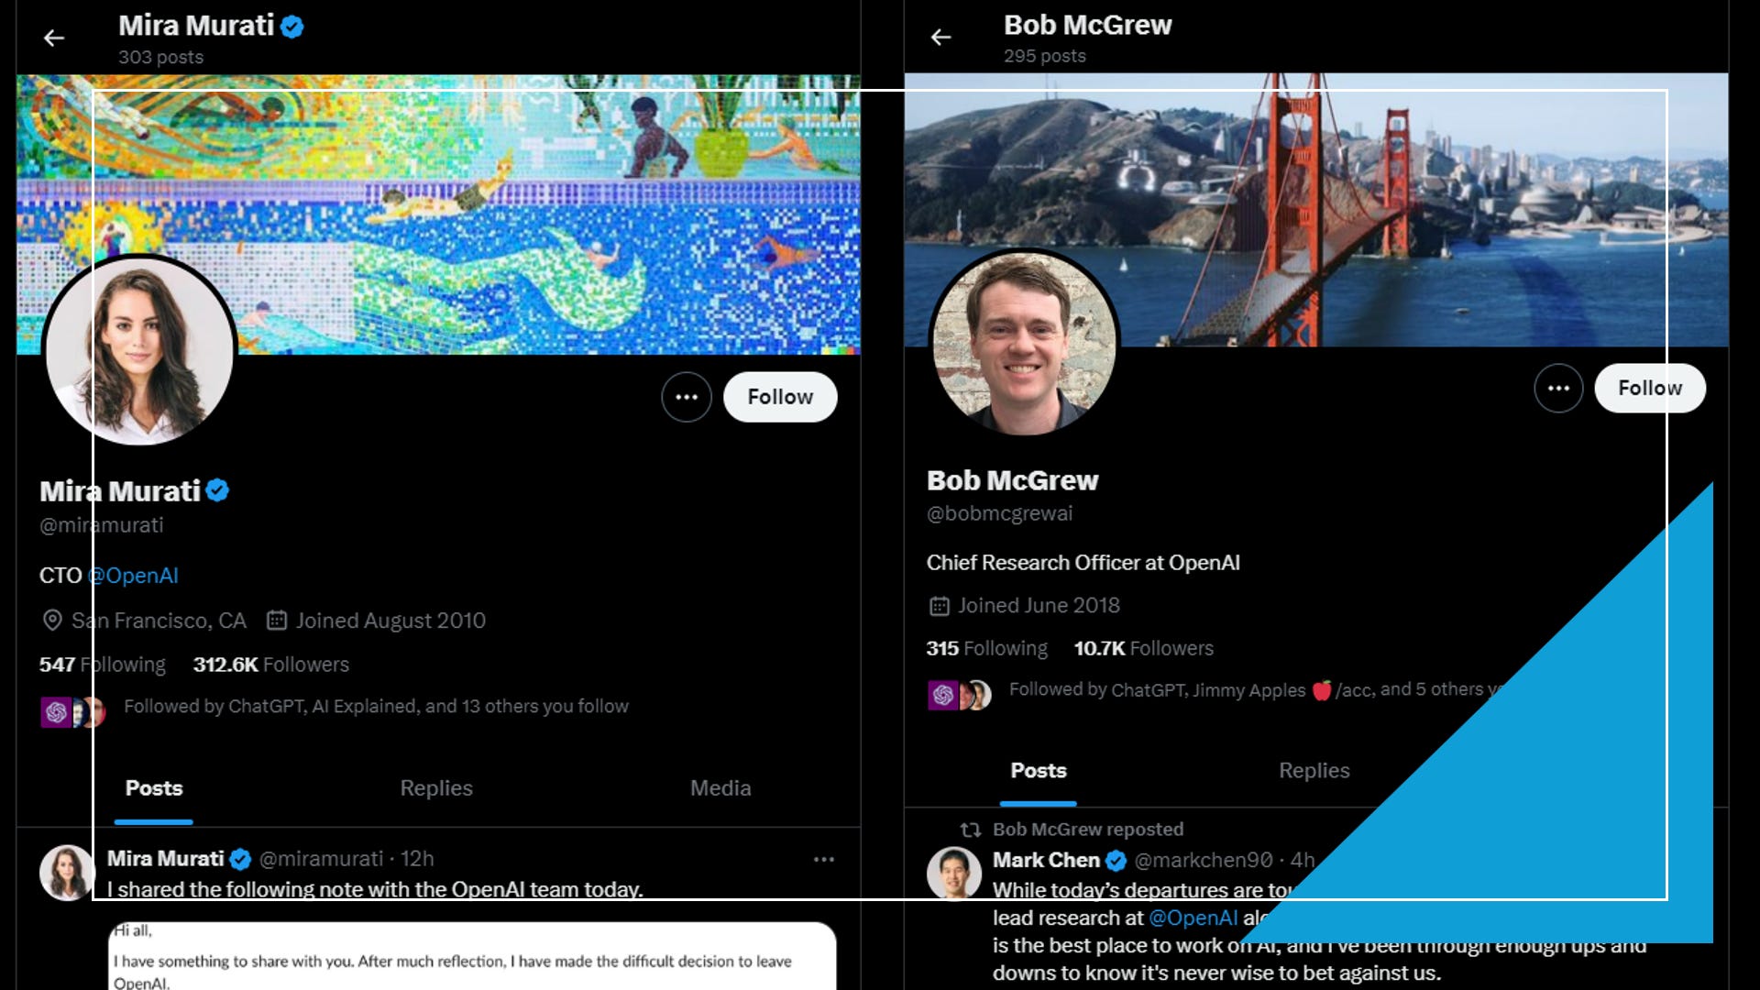View Bob McGrew's 315 Following list
1760x990 pixels.
[986, 649]
